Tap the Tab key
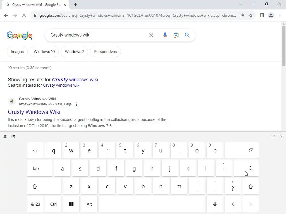The height and width of the screenshot is (214, 286). pos(40,168)
